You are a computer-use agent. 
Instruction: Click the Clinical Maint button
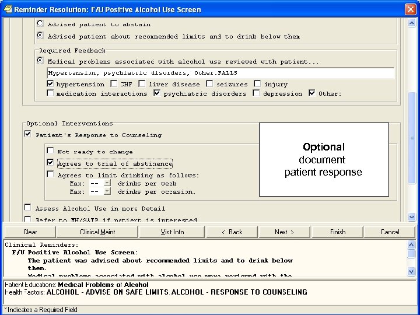pyautogui.click(x=97, y=232)
